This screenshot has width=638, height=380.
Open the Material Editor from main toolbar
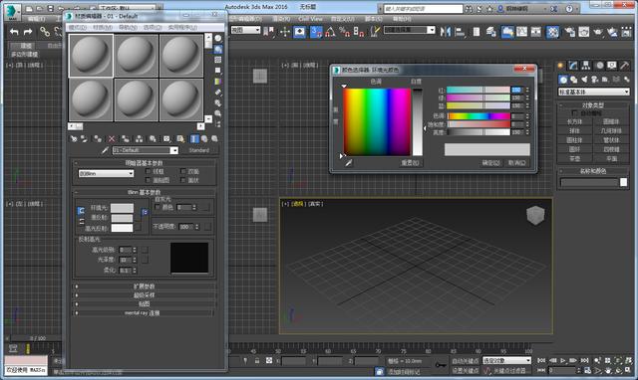[x=552, y=32]
